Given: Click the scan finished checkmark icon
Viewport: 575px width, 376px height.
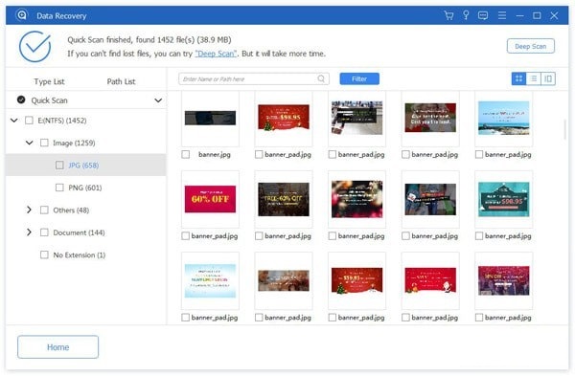Looking at the screenshot, I should pyautogui.click(x=34, y=47).
